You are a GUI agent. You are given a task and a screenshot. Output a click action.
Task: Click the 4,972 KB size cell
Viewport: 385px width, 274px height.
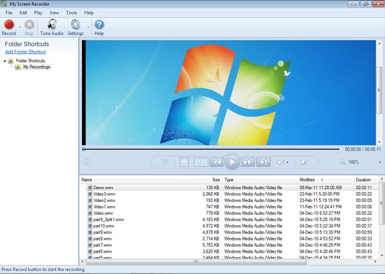point(211,226)
